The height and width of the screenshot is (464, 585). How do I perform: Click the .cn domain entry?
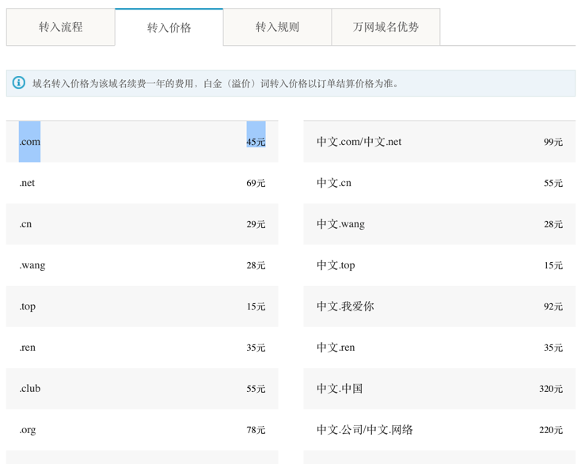click(x=26, y=224)
